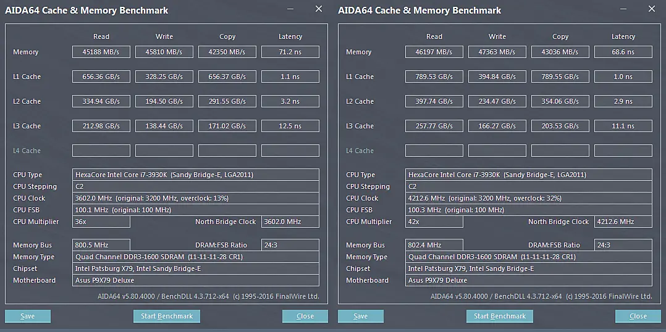Click CPU Stepping C2 field, left window
This screenshot has width=666, height=332.
[x=196, y=186]
